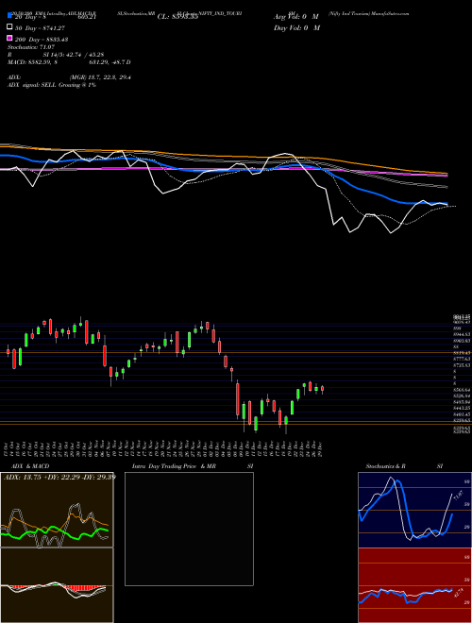472x623 pixels.
Task: Click the 8483.94 price axis label
Action: click(462, 402)
